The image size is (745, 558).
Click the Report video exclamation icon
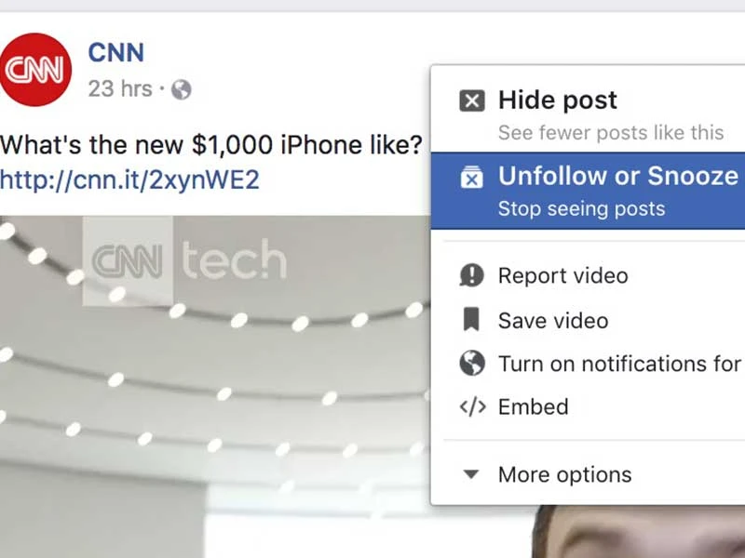(472, 275)
